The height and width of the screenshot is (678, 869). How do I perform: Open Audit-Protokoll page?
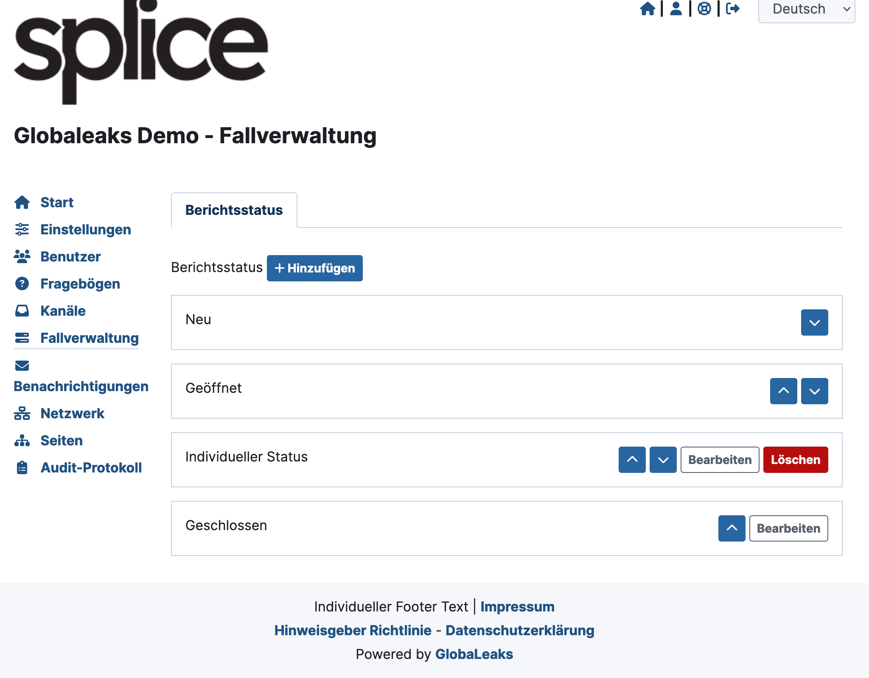[91, 468]
